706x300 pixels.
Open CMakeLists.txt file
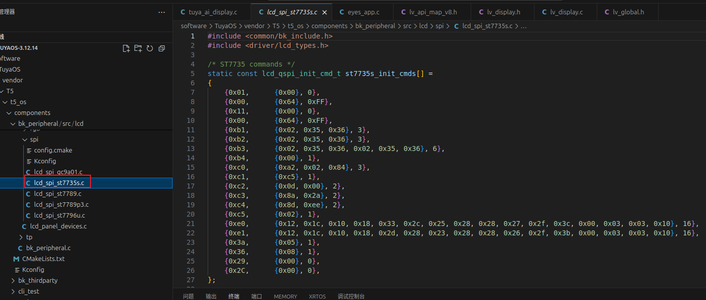point(44,259)
